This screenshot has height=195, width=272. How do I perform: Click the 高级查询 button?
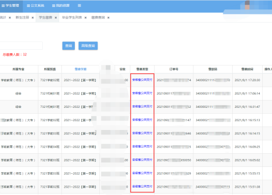click(88, 46)
